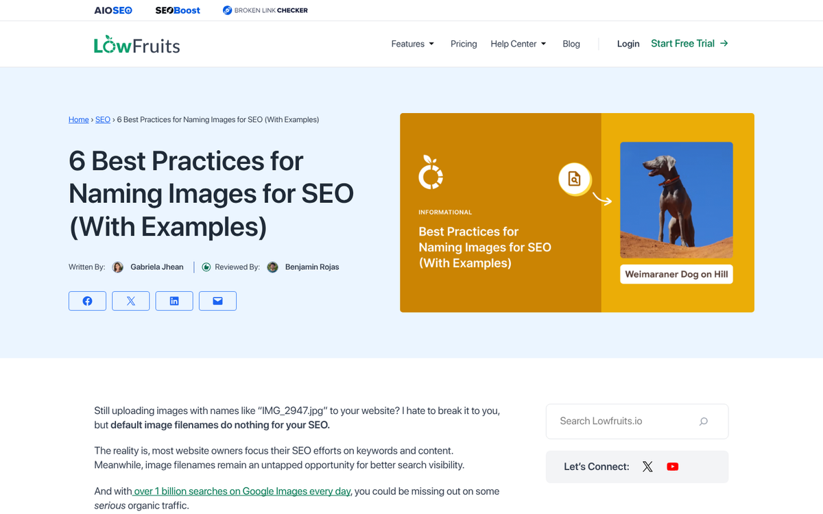This screenshot has width=823, height=514.
Task: Follow the billion-searches-on-Google-Images link
Action: tap(241, 491)
